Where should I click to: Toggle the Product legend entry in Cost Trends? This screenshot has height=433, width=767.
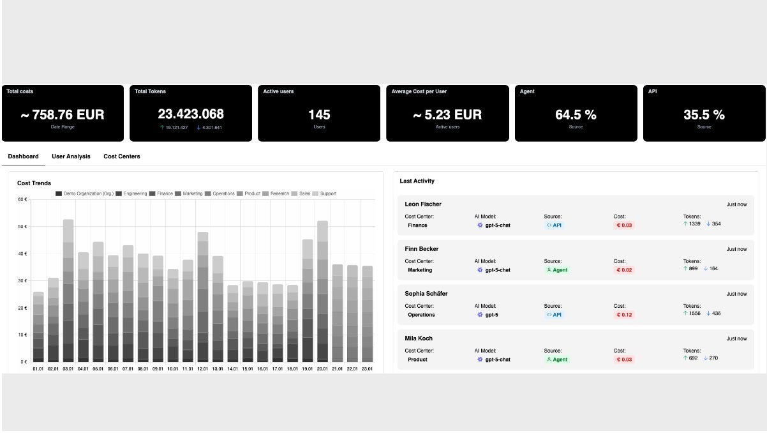pyautogui.click(x=249, y=194)
